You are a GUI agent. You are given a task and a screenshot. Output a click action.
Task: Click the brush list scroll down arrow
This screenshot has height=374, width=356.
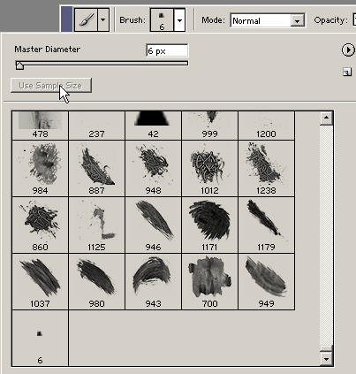coord(326,359)
